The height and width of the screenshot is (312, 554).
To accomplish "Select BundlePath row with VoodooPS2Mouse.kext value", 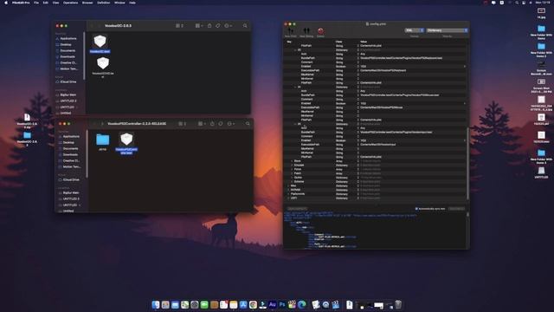I will [x=375, y=95].
